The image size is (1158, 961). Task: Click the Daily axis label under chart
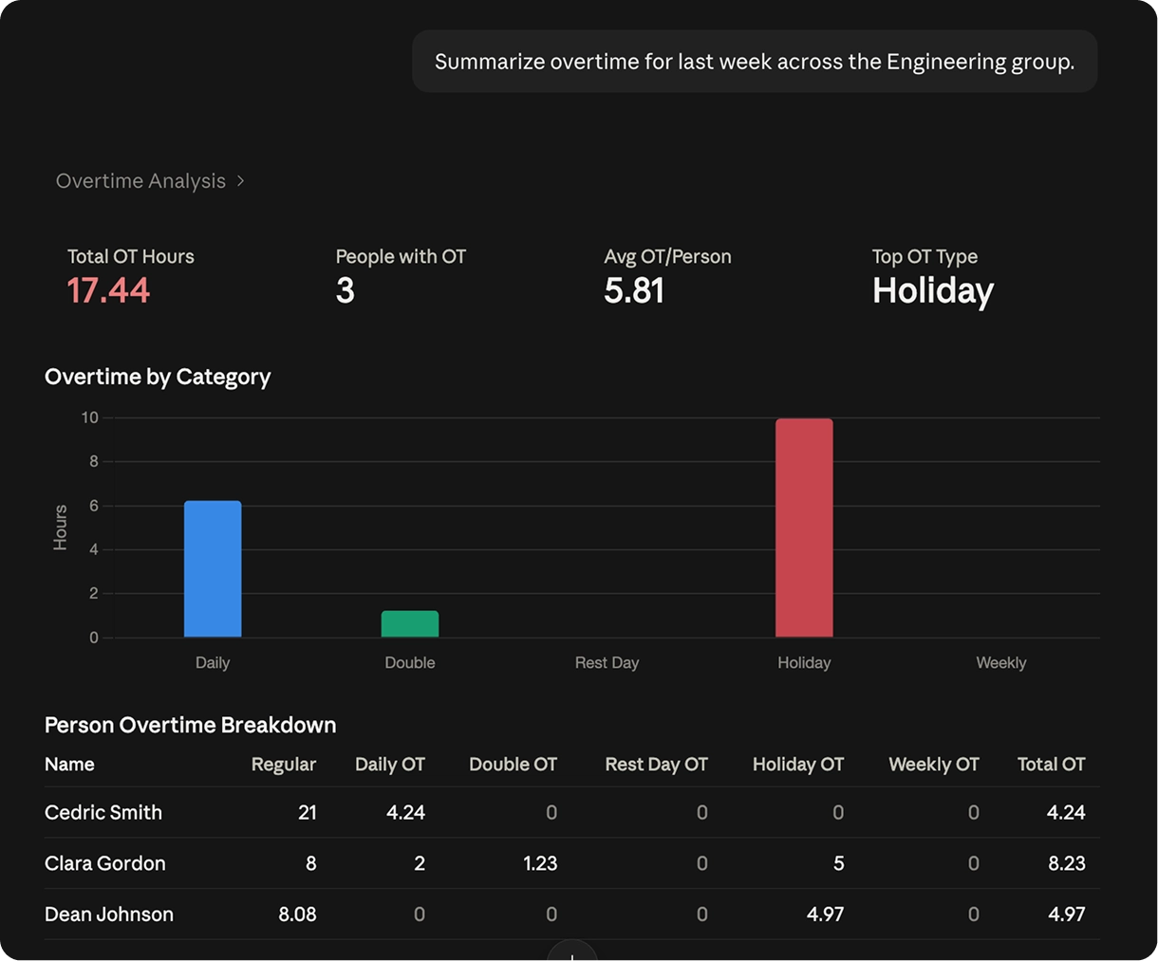213,663
